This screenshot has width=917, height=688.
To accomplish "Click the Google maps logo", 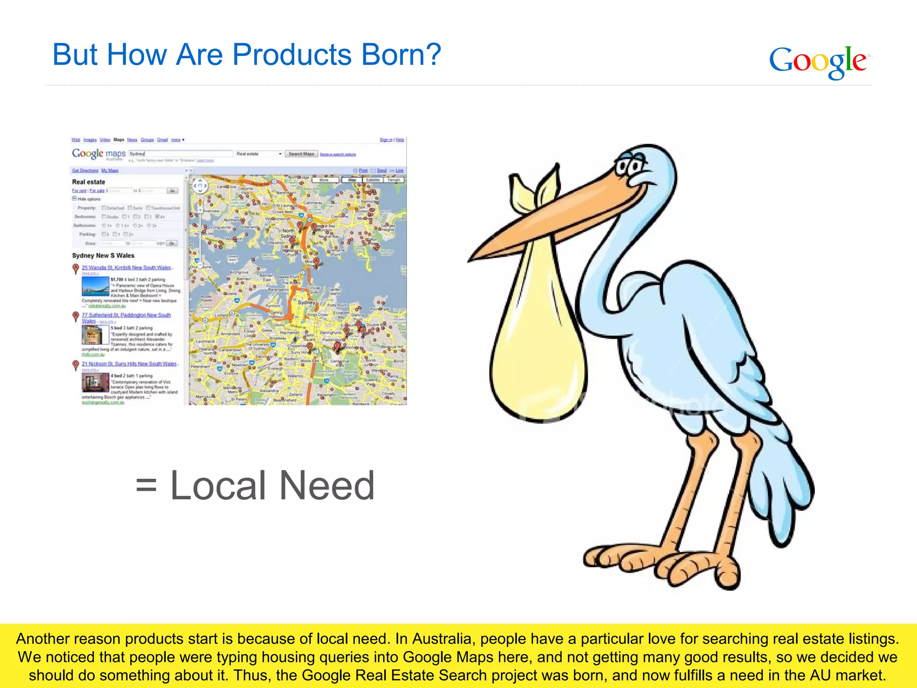I will click(x=99, y=154).
